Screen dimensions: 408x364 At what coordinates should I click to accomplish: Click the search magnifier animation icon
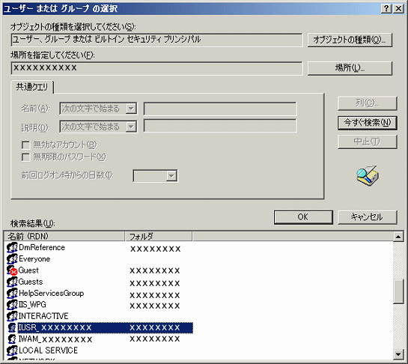point(368,175)
